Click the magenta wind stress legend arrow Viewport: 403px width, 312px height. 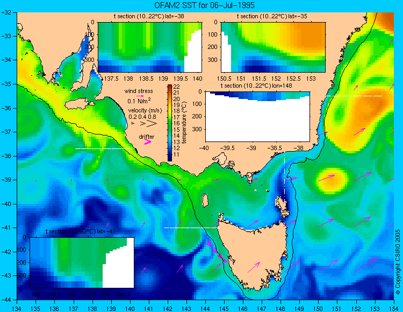140,96
